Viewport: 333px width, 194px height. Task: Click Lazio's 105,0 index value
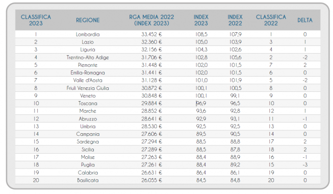tap(201, 42)
